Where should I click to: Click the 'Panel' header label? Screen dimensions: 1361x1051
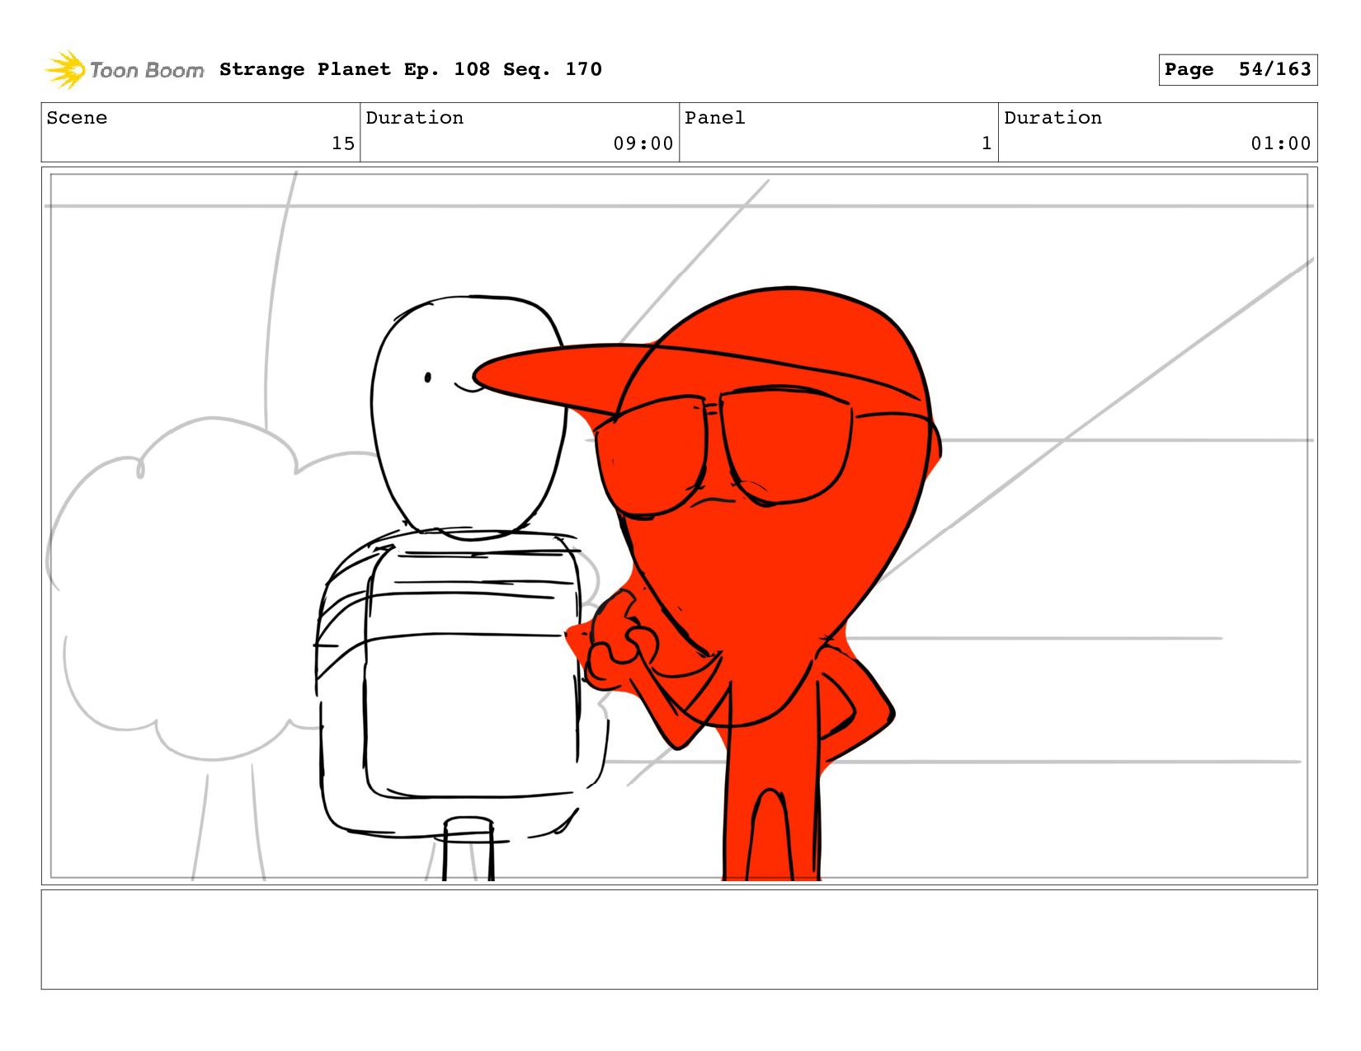click(x=715, y=118)
